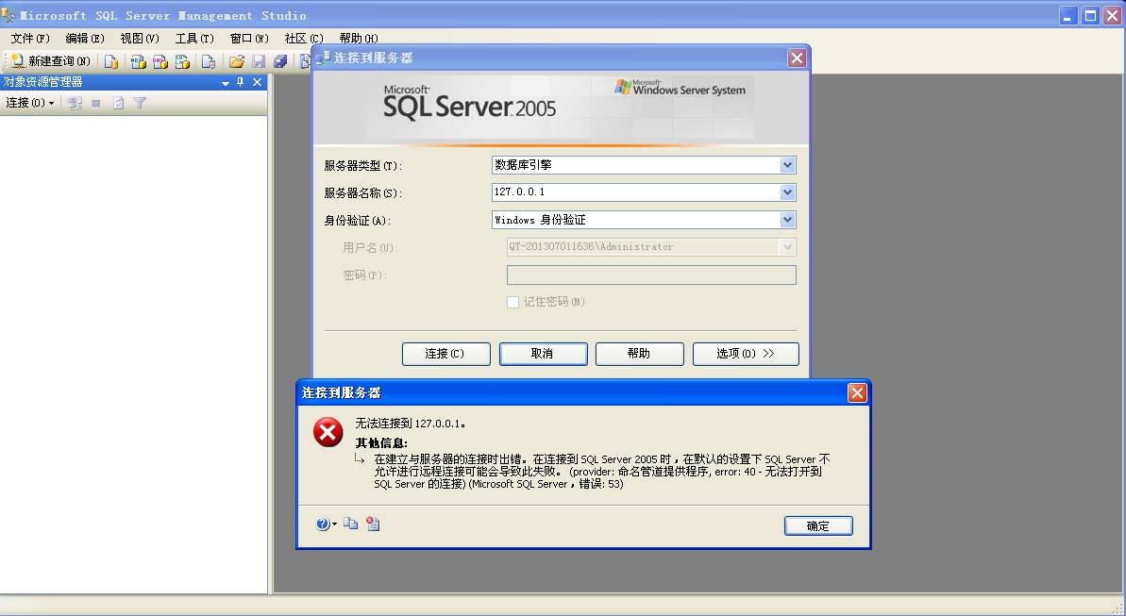Click the stop icon in Object Explorer toolbar
The width and height of the screenshot is (1126, 616).
tap(96, 104)
